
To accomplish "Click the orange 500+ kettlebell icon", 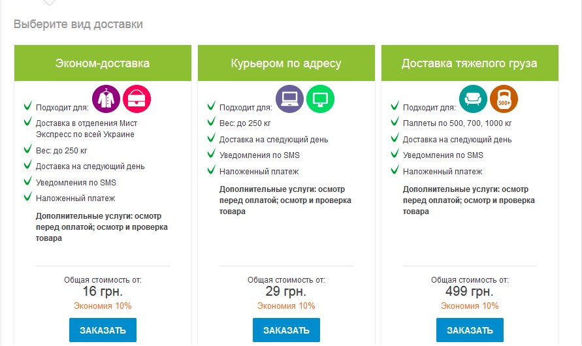I will (504, 99).
